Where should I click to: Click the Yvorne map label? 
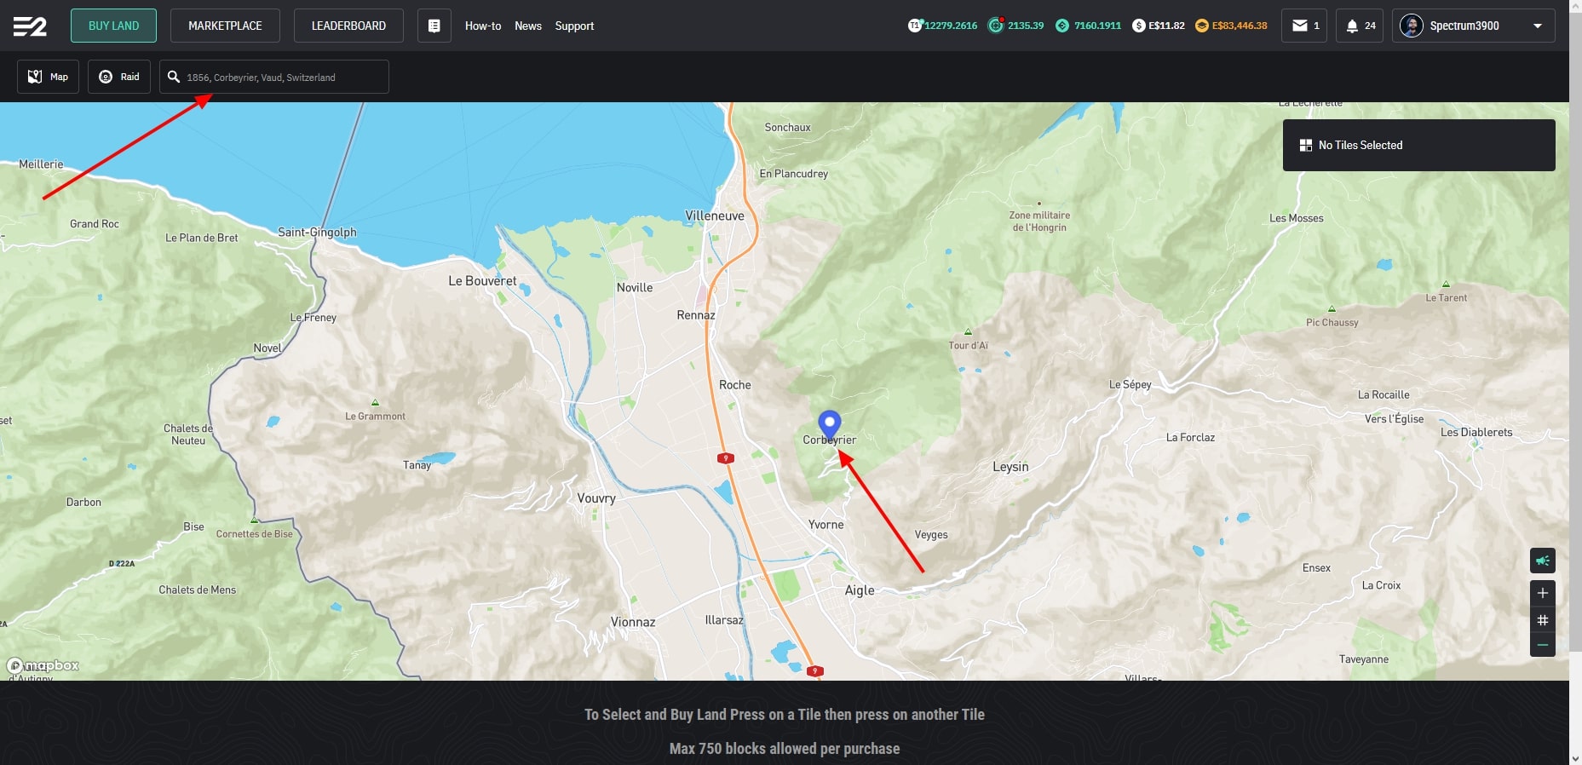click(x=826, y=525)
